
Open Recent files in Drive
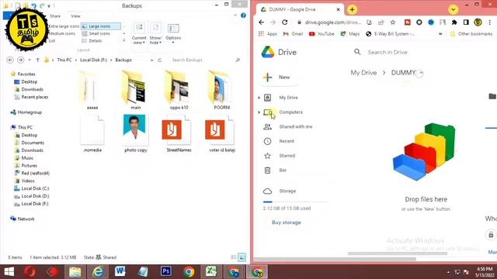tap(287, 141)
